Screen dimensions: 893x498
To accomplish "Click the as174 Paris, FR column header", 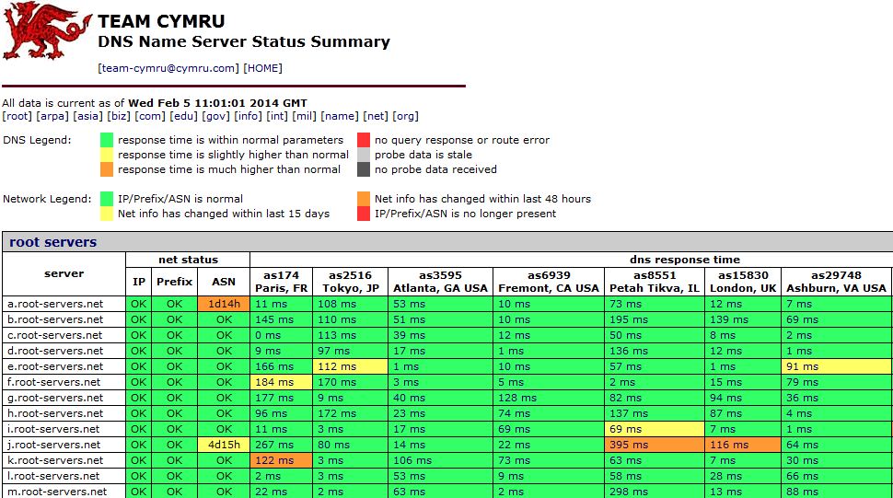I will pos(282,282).
